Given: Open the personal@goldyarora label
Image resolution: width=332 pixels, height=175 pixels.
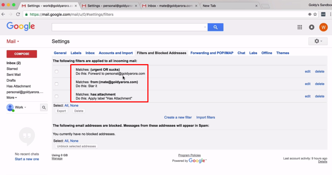Looking at the screenshot, I should 25,92.
